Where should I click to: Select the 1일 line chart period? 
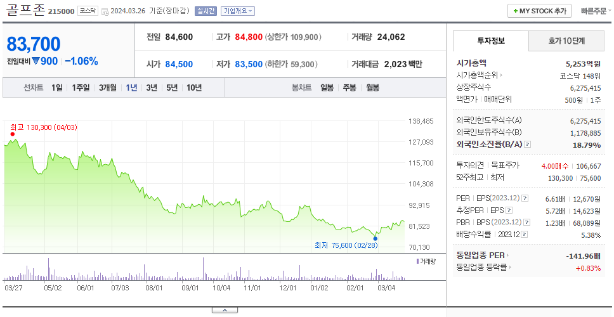[x=57, y=87]
